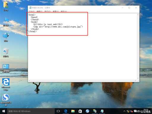The image size is (152, 114).
Task: Click the Notepad vertical scrollbar up arrow
Action: [x=138, y=15]
